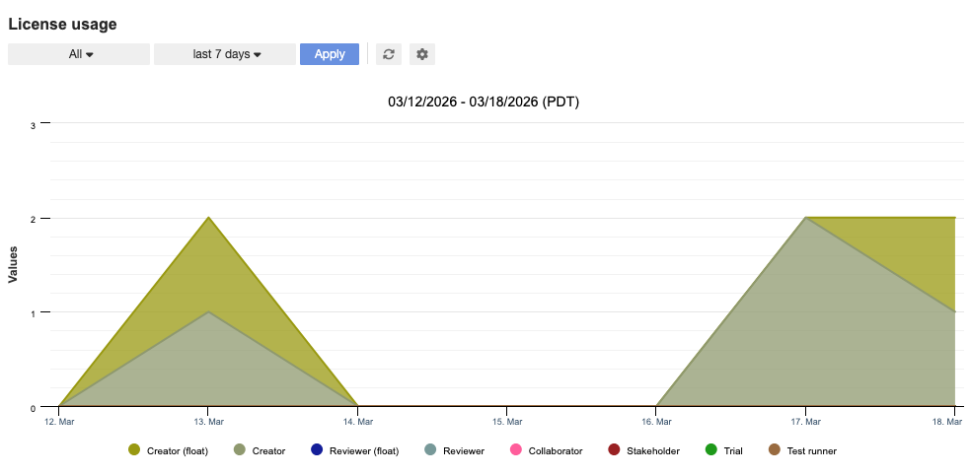Toggle the Stakeholder legend entry
The height and width of the screenshot is (476, 970).
(644, 450)
